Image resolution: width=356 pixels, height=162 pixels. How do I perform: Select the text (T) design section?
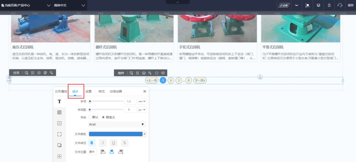pos(59,101)
